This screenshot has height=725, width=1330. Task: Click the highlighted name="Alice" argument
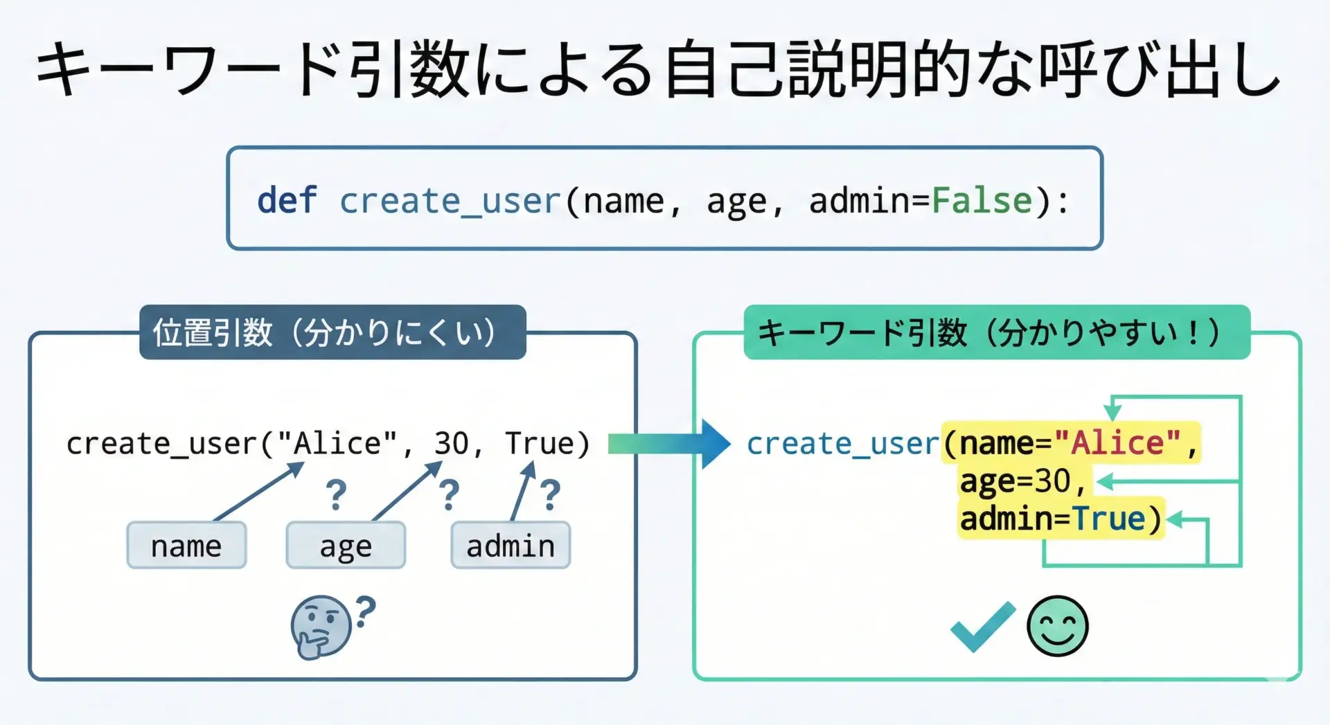pyautogui.click(x=1070, y=443)
